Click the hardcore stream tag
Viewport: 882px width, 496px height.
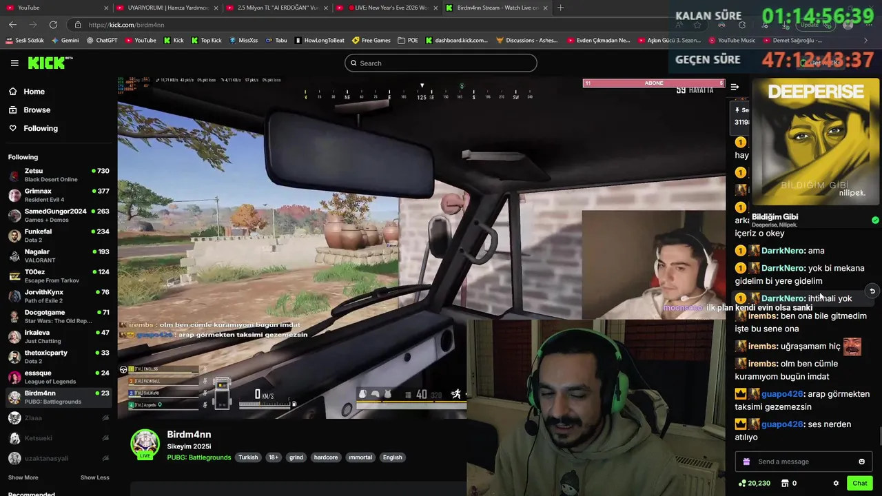point(325,457)
